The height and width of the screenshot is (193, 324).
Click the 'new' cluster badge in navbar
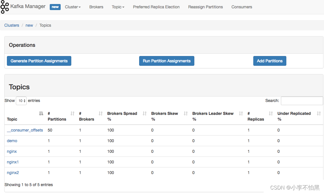coord(55,7)
